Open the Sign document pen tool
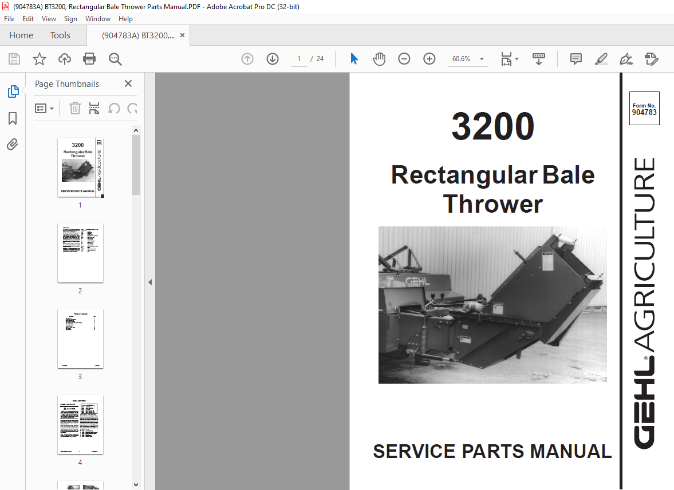 (x=626, y=59)
